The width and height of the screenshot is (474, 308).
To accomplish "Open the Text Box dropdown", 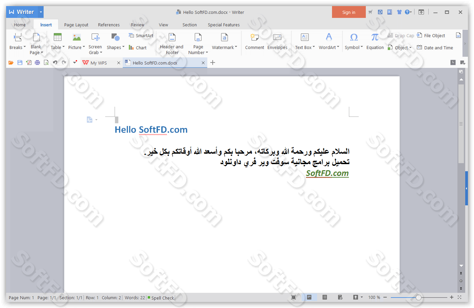I will click(305, 42).
